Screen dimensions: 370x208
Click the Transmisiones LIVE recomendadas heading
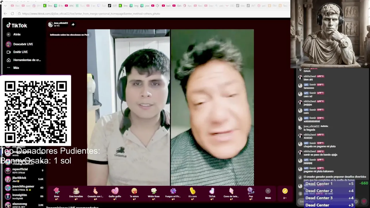click(72, 207)
